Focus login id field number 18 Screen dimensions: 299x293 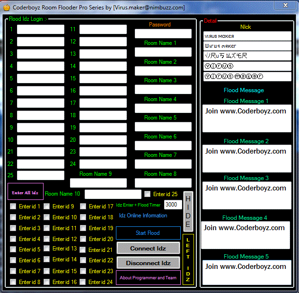pos(103,115)
